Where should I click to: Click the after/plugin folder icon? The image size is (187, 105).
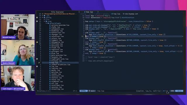pyautogui.click(x=48, y=23)
